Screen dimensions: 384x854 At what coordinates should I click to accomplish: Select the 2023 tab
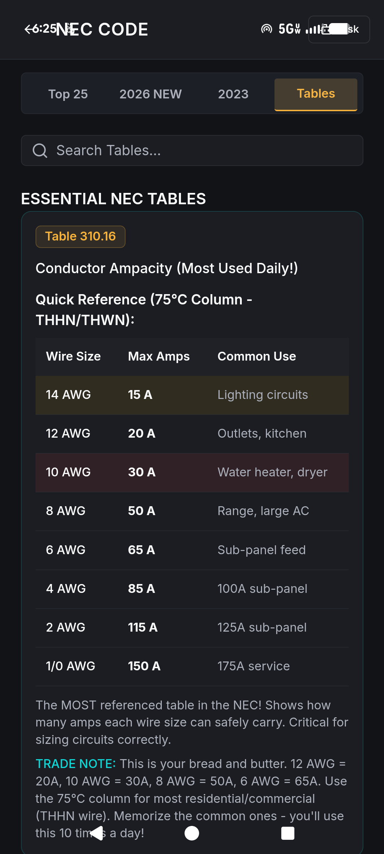(x=233, y=94)
